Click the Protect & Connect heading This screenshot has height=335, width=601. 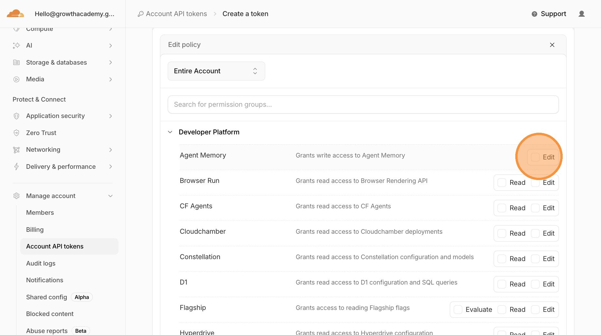39,99
